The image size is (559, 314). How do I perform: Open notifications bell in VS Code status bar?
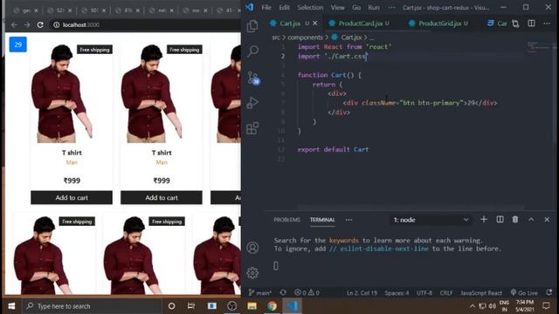[549, 293]
